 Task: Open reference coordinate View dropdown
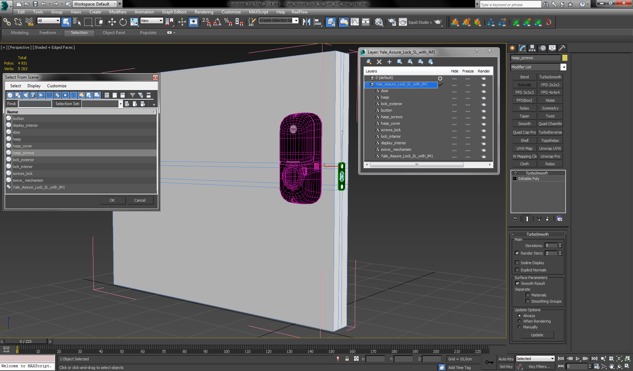coord(160,21)
